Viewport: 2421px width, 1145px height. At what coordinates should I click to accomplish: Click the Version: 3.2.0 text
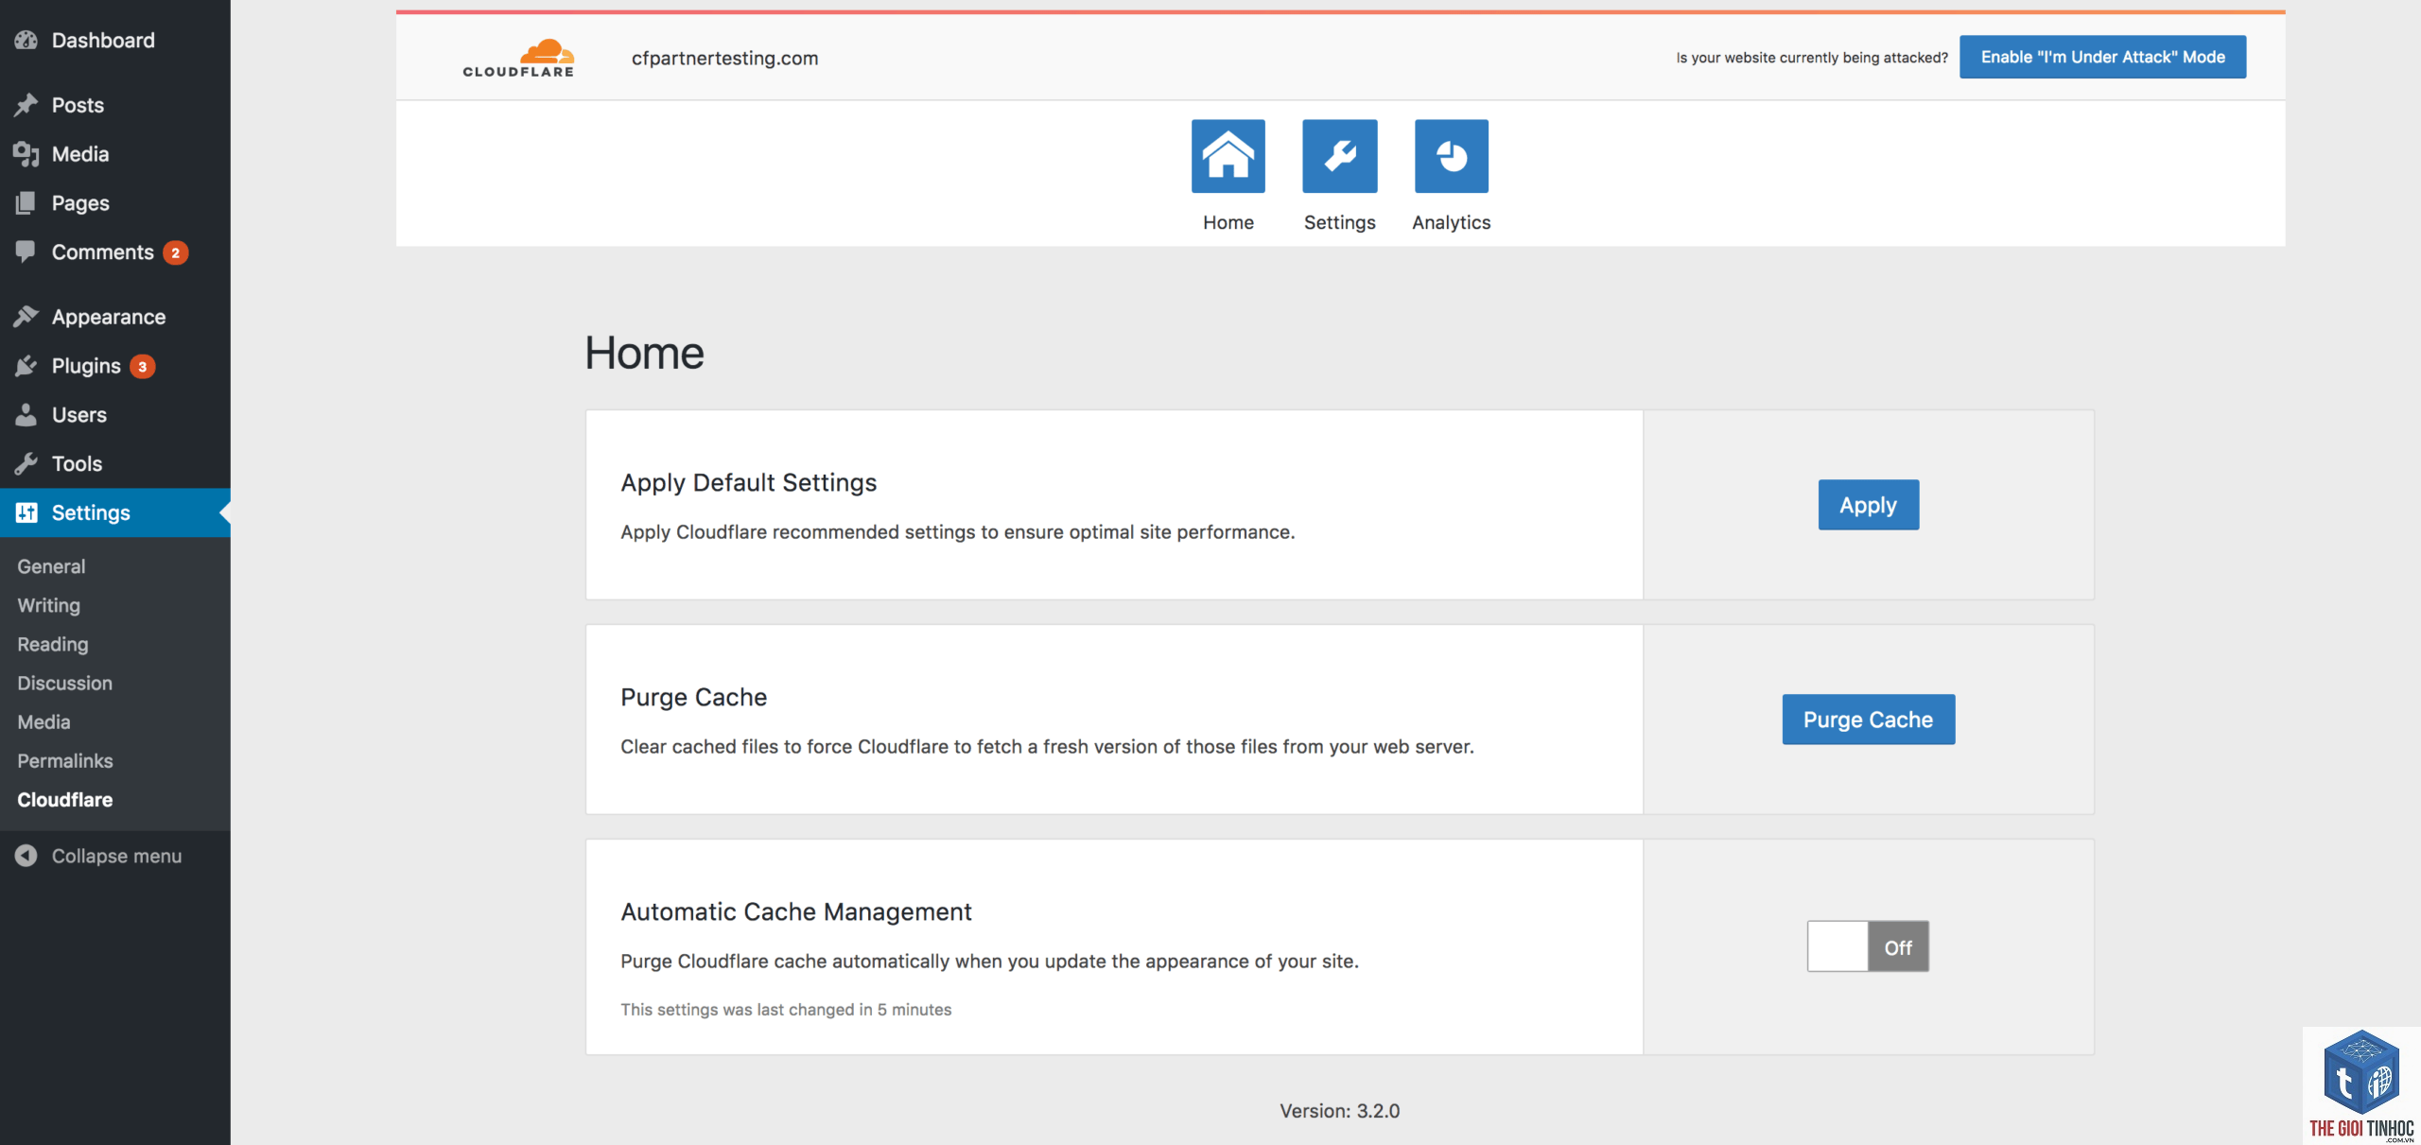pyautogui.click(x=1339, y=1111)
